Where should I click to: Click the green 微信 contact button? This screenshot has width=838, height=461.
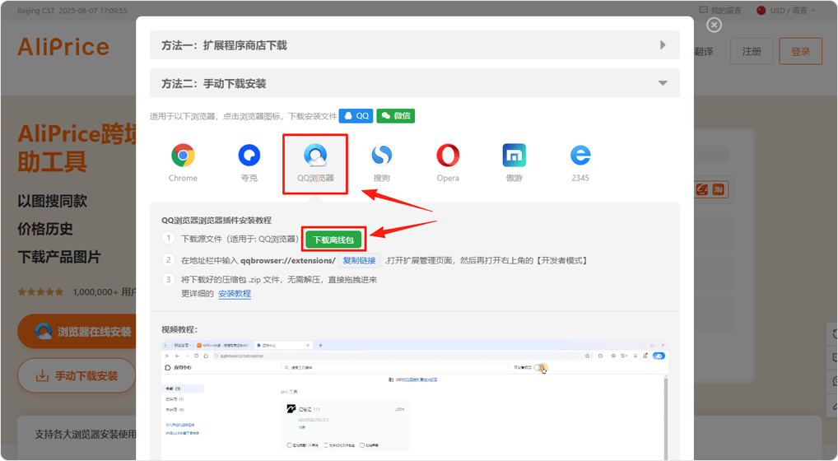tap(396, 116)
